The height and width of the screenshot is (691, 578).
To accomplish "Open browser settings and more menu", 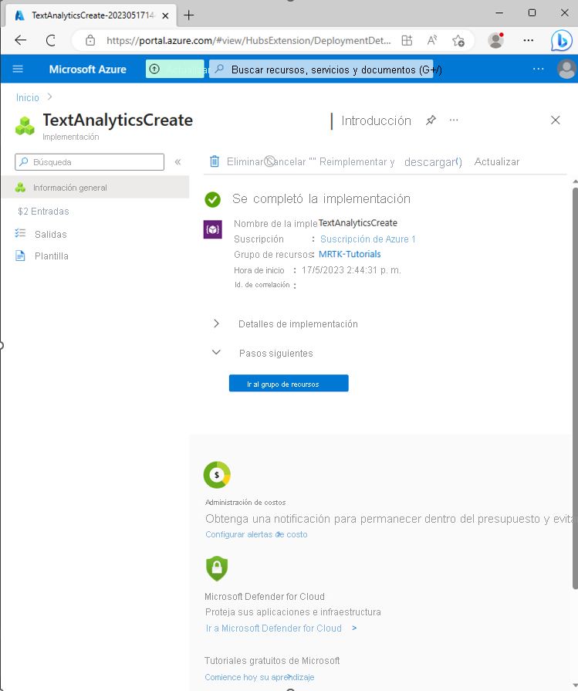I will (x=528, y=41).
